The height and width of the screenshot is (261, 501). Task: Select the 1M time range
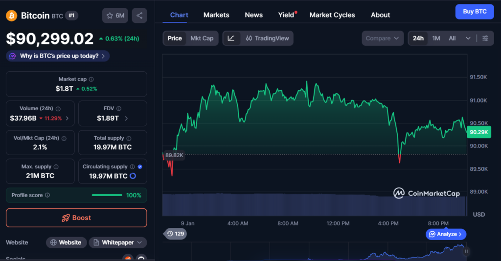tap(436, 38)
